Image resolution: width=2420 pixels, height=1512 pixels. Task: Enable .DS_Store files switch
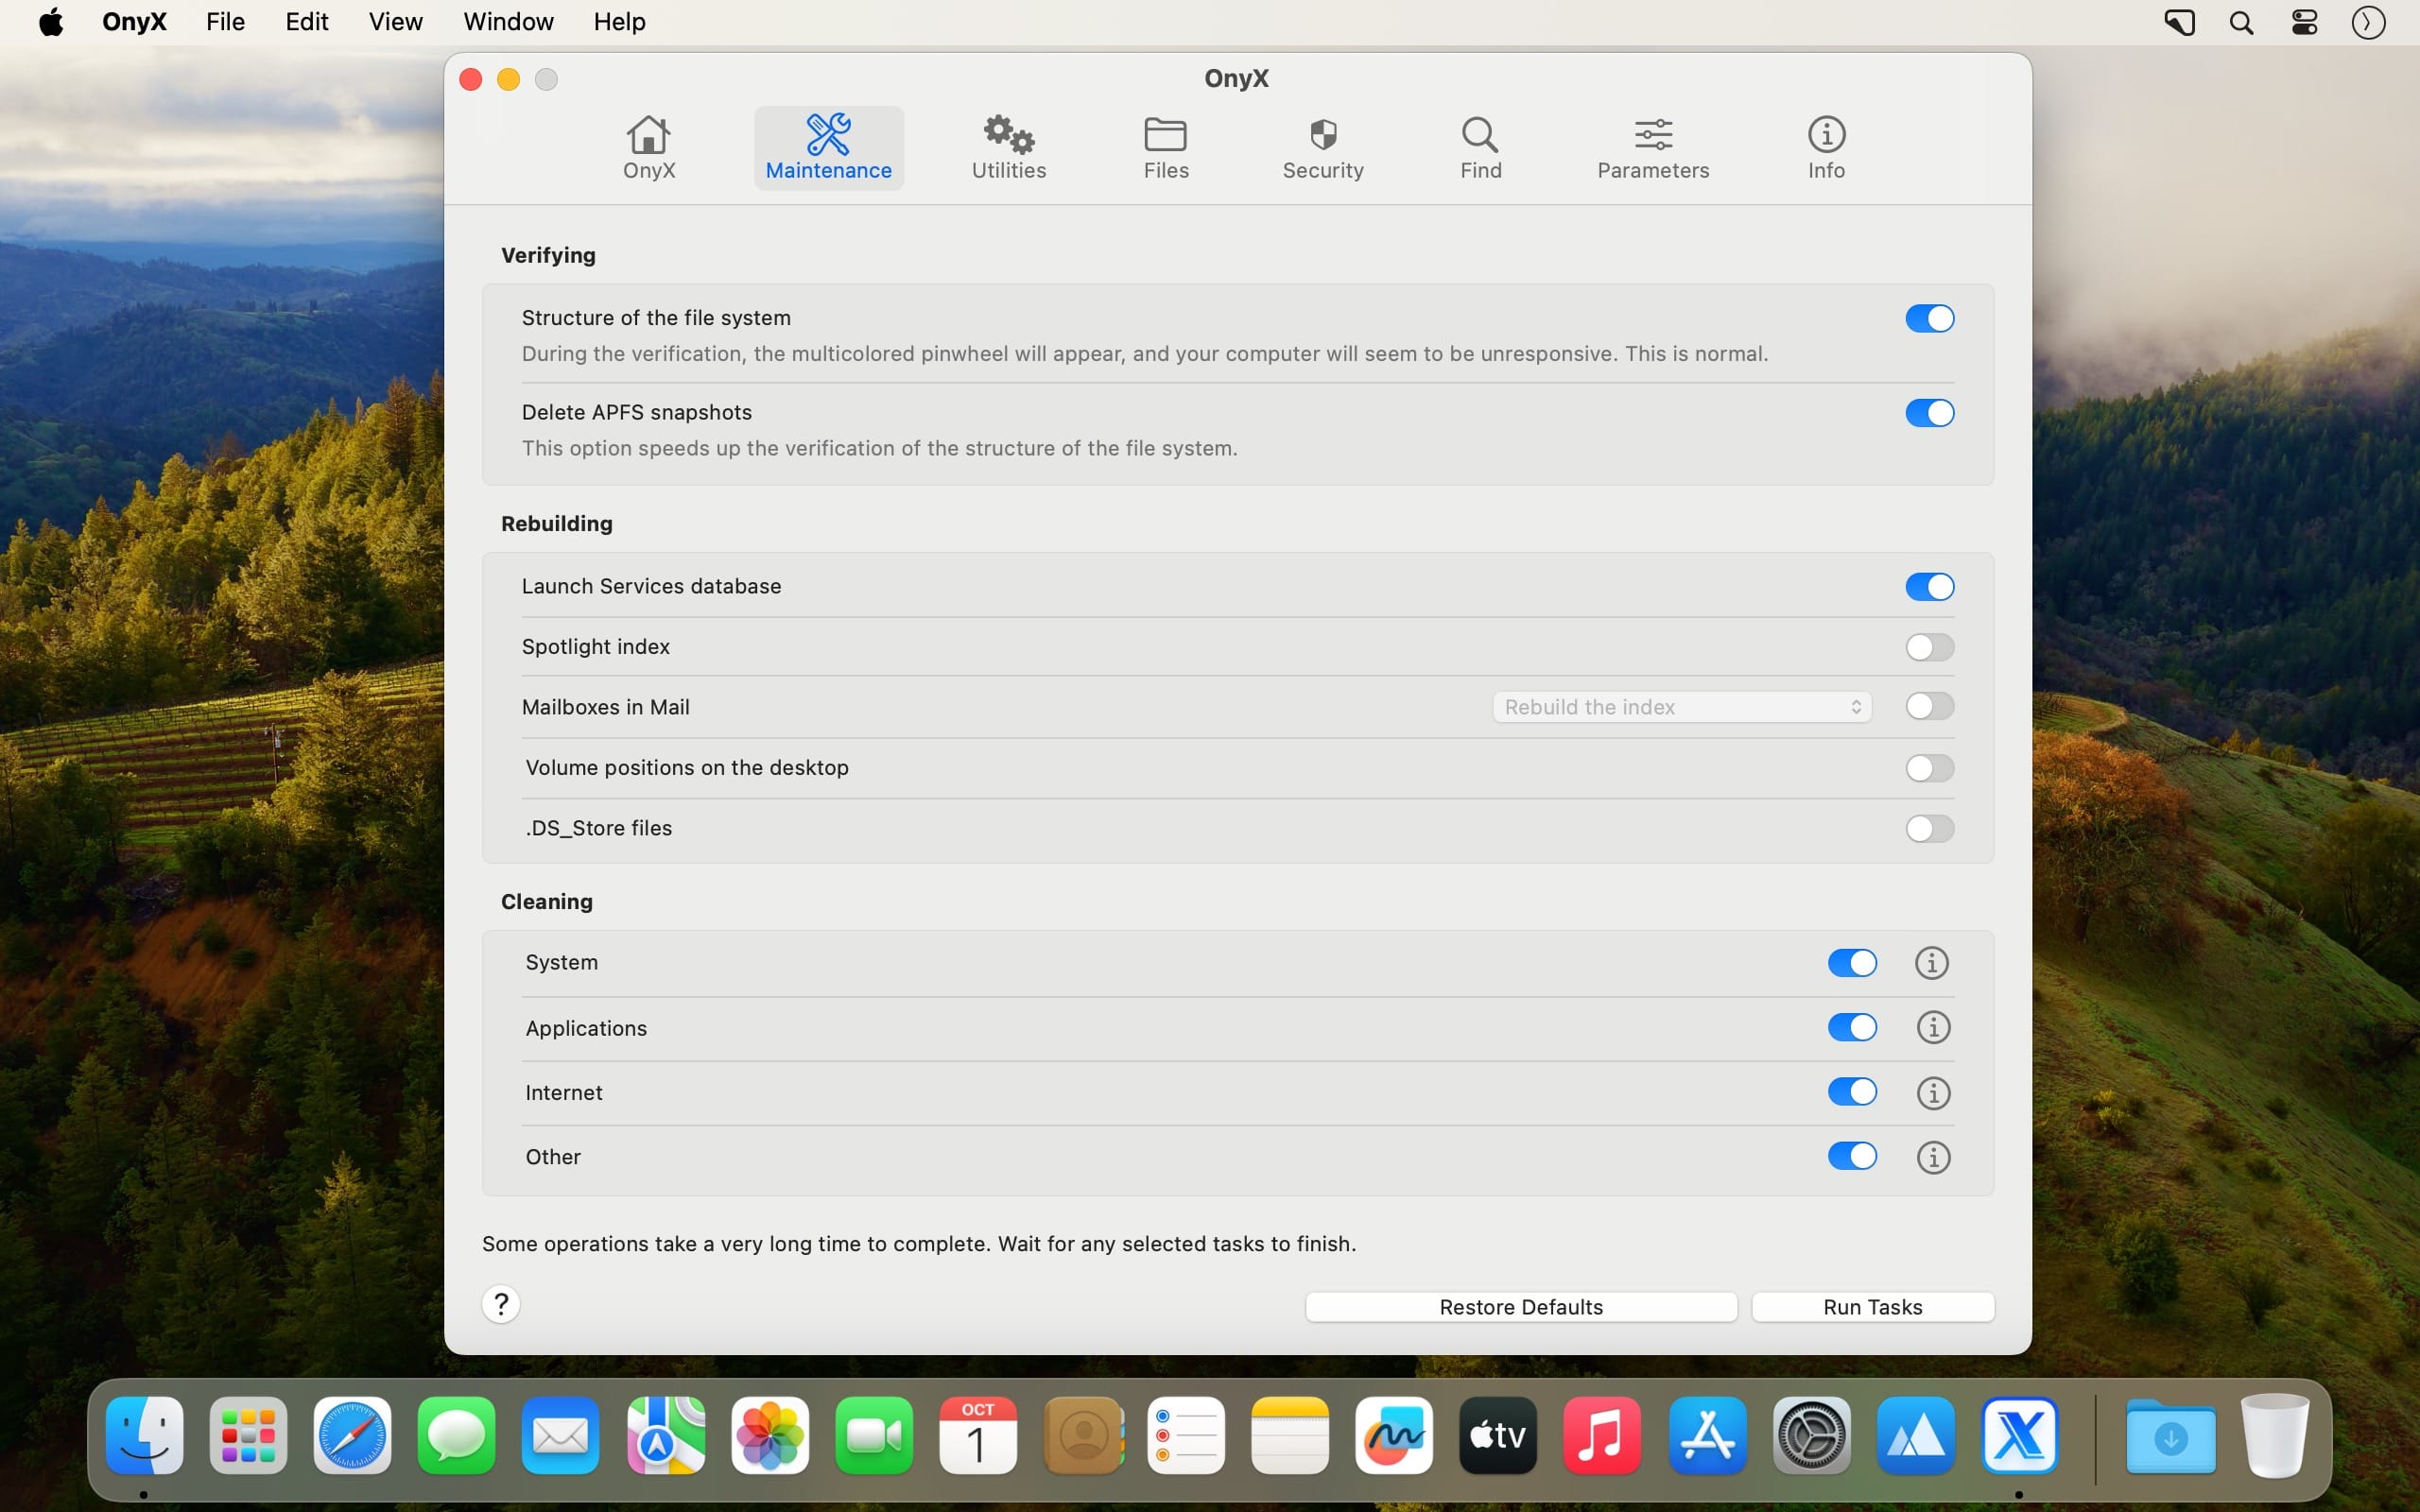click(x=1929, y=828)
